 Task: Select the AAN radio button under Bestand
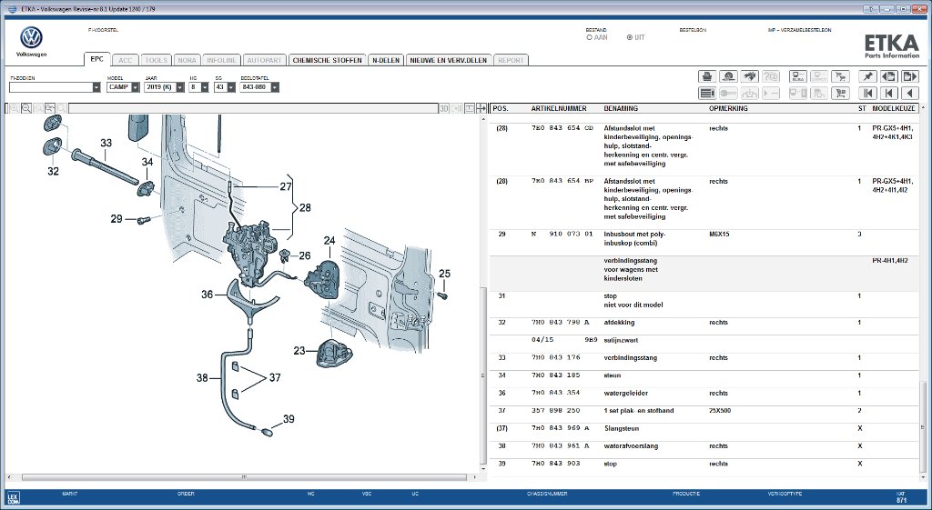[590, 37]
